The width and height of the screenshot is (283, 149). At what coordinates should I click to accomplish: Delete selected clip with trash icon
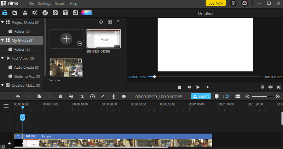click(60, 97)
